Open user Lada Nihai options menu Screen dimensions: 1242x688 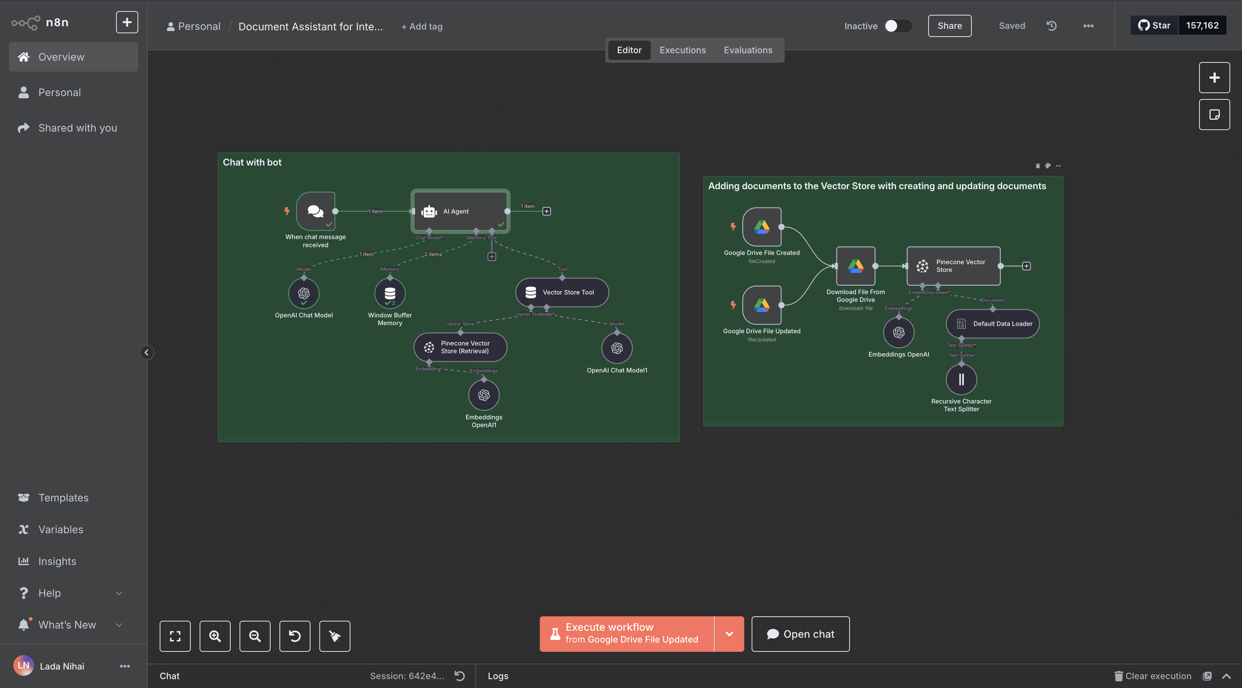click(125, 666)
